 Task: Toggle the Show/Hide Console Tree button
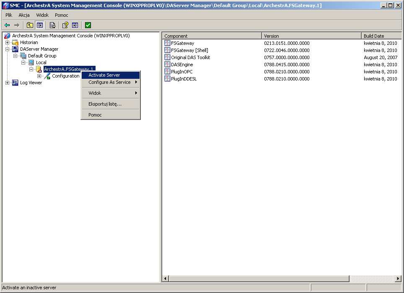pyautogui.click(x=40, y=25)
